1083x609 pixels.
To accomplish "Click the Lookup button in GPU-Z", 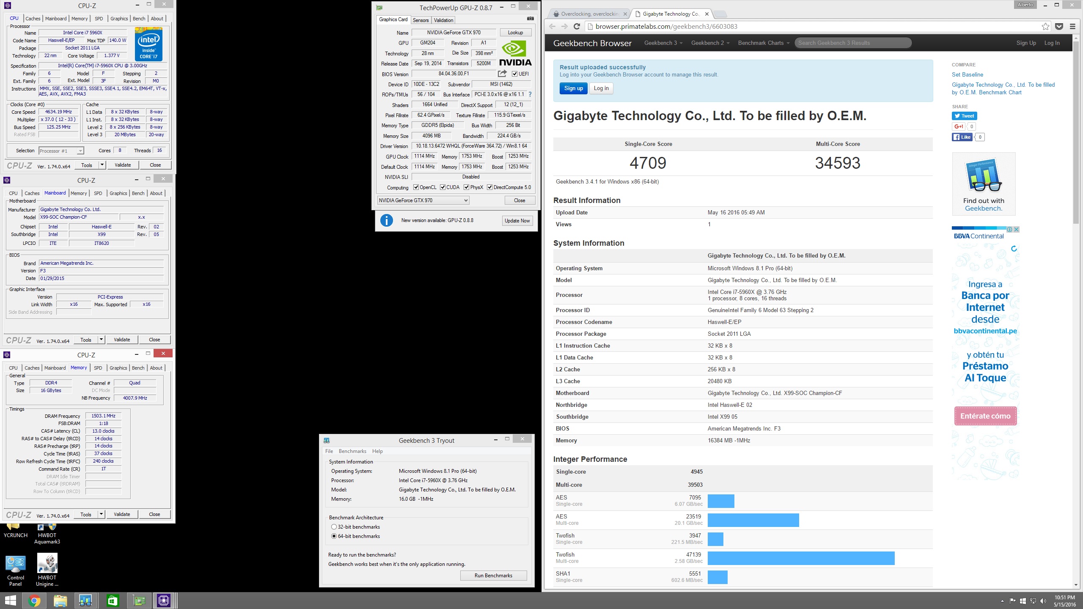I will (515, 33).
